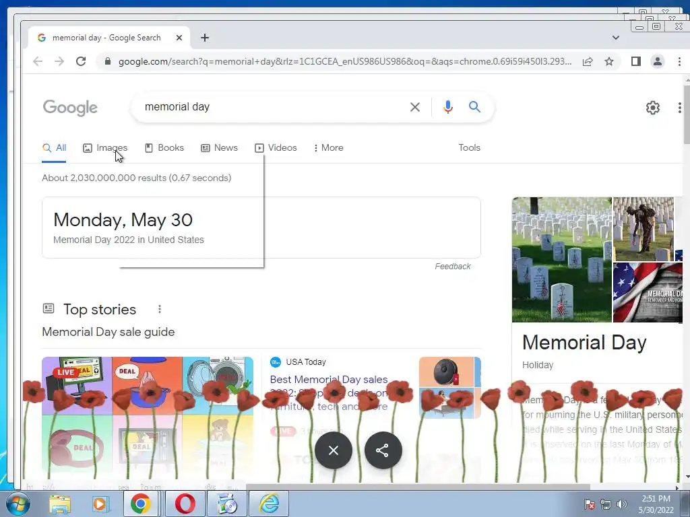This screenshot has height=517, width=690.
Task: Click the Chrome forward arrow
Action: pos(59,61)
